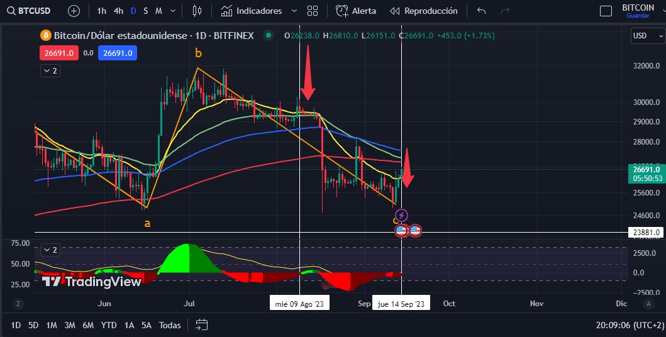Select the orange label 'b' on chart

click(198, 53)
